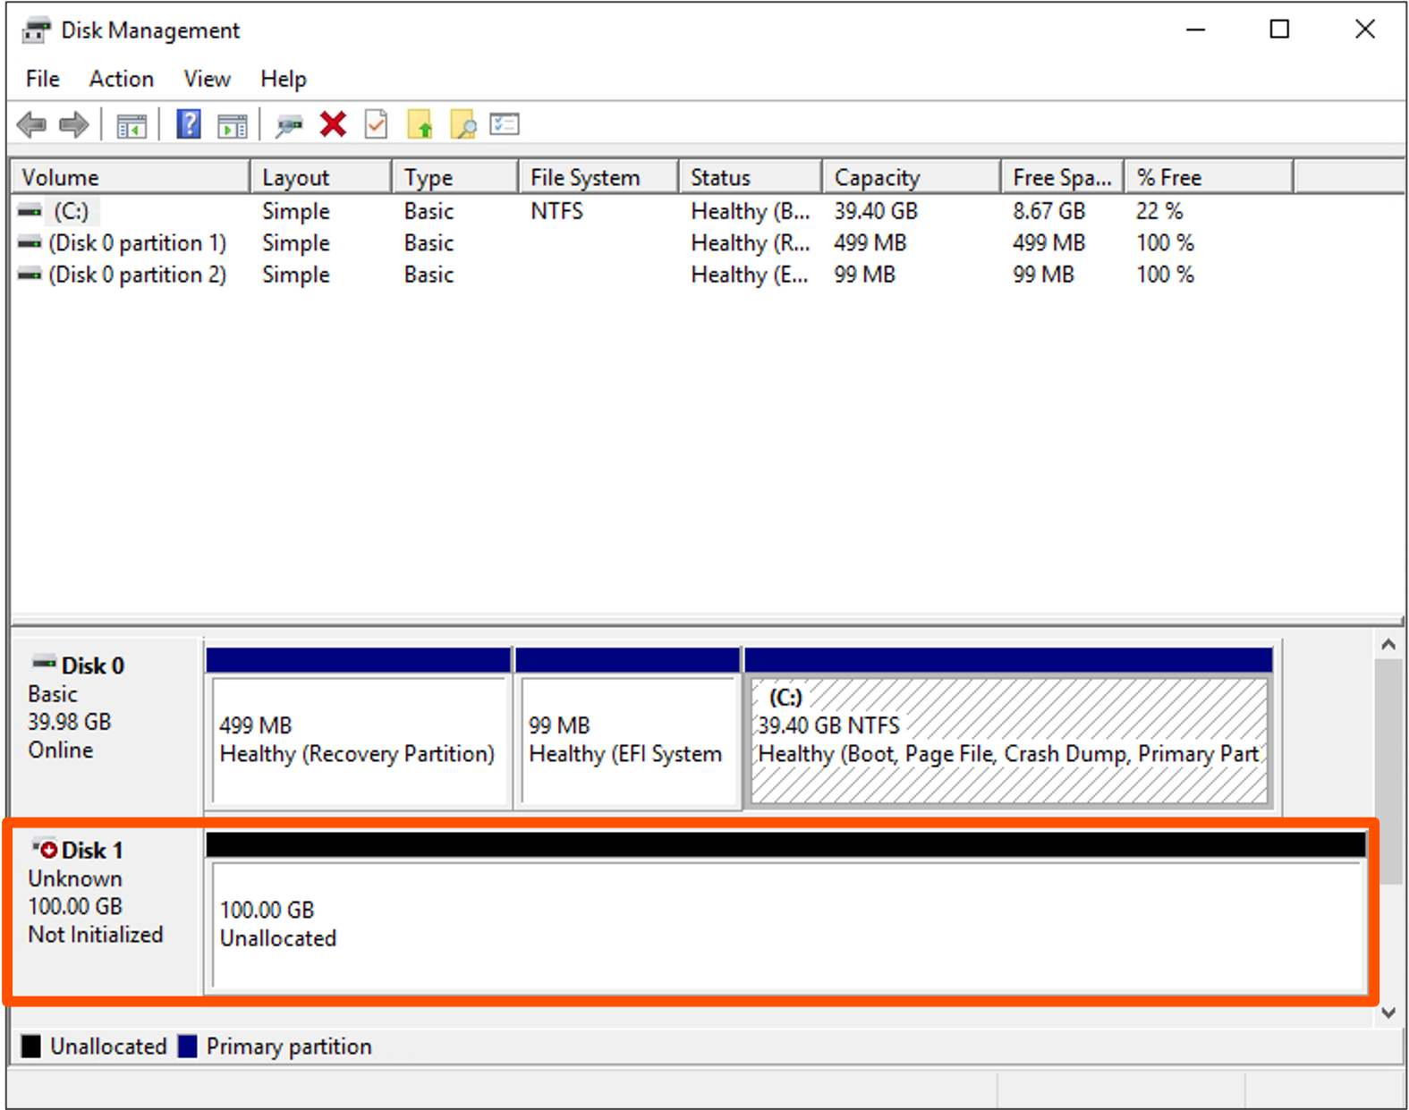The height and width of the screenshot is (1110, 1409).
Task: Click the 39.40 GB capacity cell
Action: [876, 212]
